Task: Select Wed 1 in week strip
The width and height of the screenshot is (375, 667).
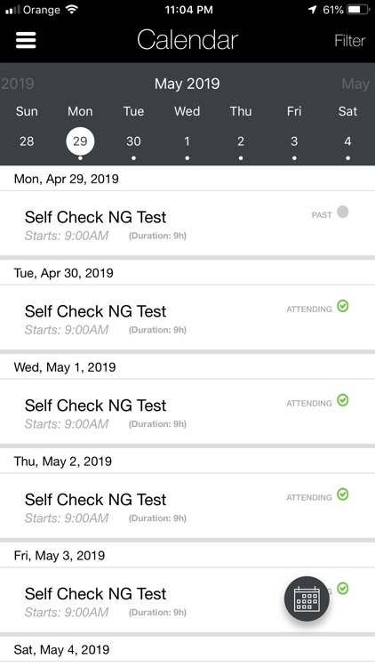Action: [x=187, y=141]
